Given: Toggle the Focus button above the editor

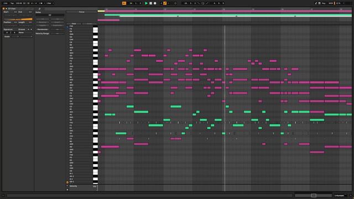Looking at the screenshot, I should pos(81,12).
